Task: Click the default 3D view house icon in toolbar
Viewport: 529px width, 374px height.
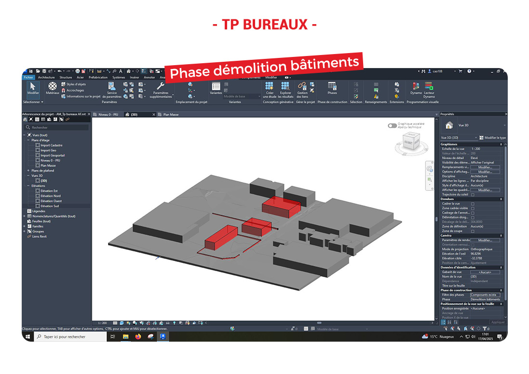Action: (129, 71)
